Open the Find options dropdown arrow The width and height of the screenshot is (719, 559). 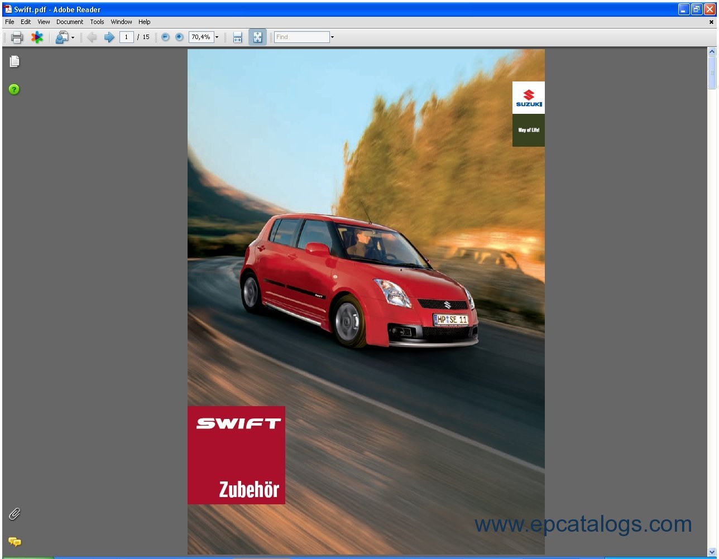coord(333,37)
